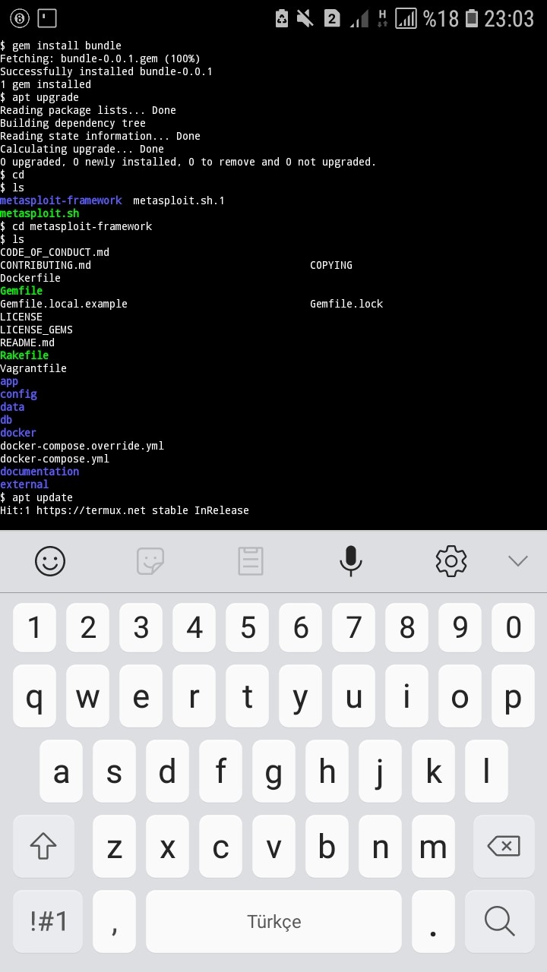The width and height of the screenshot is (547, 972).
Task: Tap the letter j key
Action: pyautogui.click(x=380, y=772)
